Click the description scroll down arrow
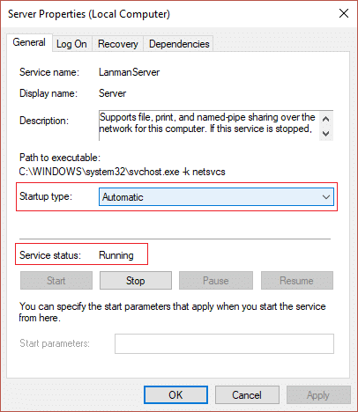Image resolution: width=358 pixels, height=412 pixels. coord(325,134)
